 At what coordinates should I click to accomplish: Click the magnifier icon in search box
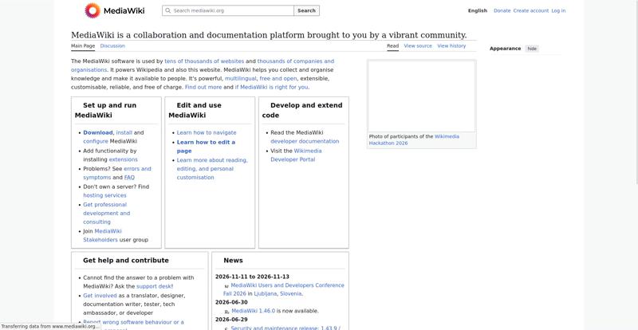[x=167, y=10]
